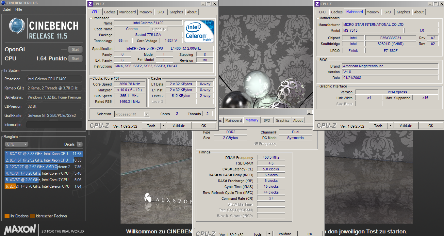Click OK in bottom CPU-Z window

pos(310,234)
